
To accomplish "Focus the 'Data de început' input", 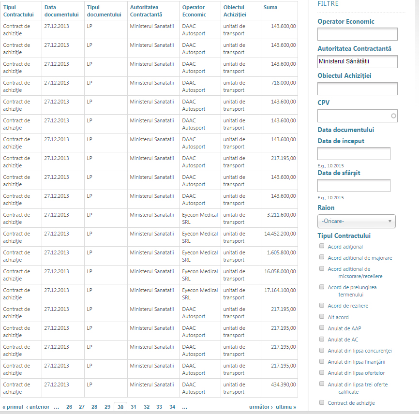I will click(x=354, y=154).
